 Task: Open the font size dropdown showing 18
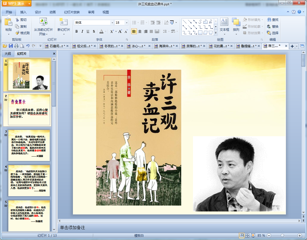point(126,23)
